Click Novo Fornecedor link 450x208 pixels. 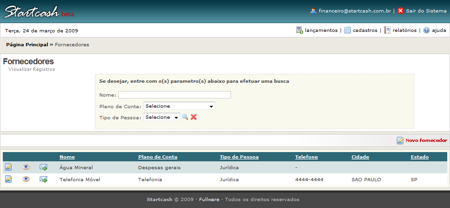tap(426, 141)
